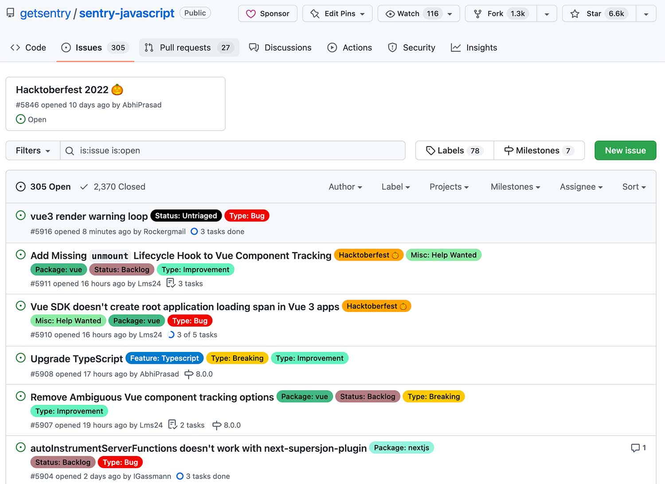
Task: Click open-issue icon for vue3 render warning loop
Action: 20,215
